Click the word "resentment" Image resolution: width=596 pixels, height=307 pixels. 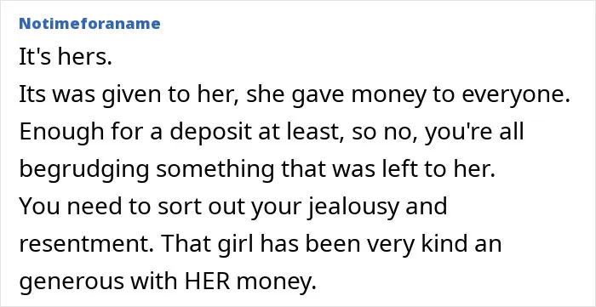tap(83, 245)
